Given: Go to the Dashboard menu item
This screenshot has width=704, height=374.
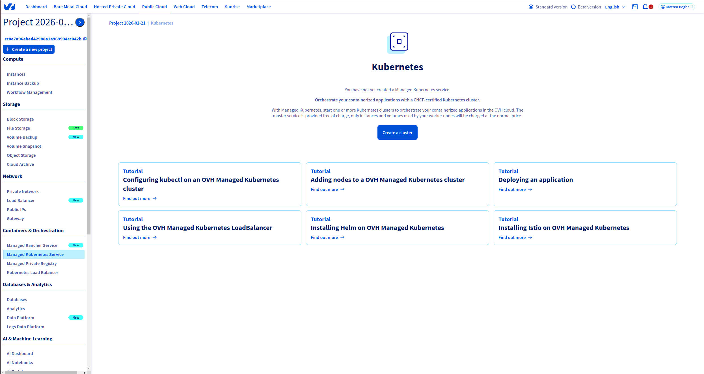Looking at the screenshot, I should [x=36, y=6].
